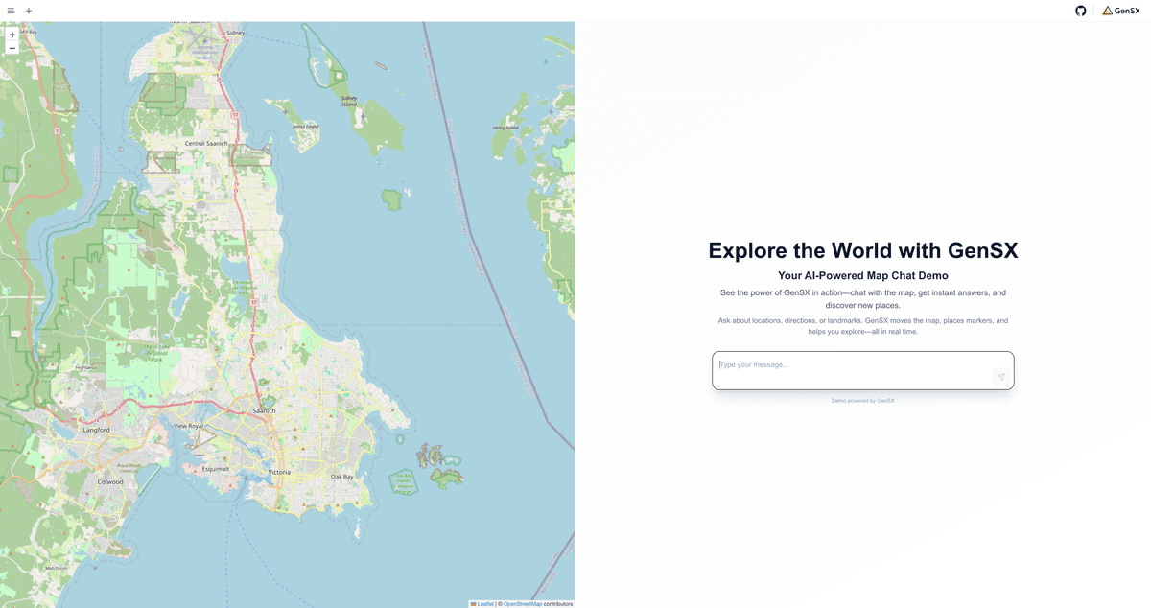This screenshot has width=1151, height=608.
Task: Click the Sidney Island map label
Action: (x=349, y=100)
